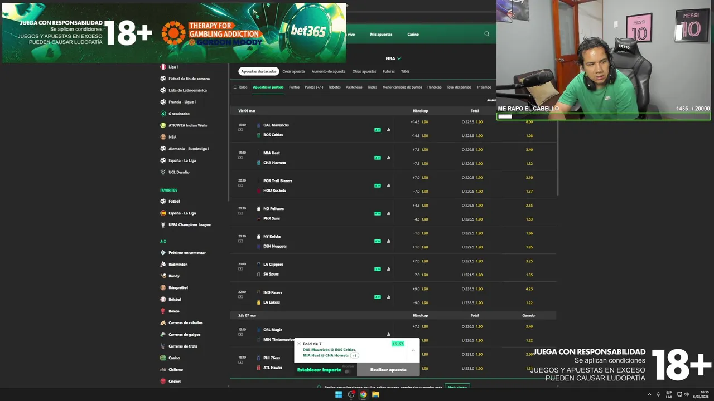
Task: Expand the +5 more selections badge
Action: (x=354, y=355)
